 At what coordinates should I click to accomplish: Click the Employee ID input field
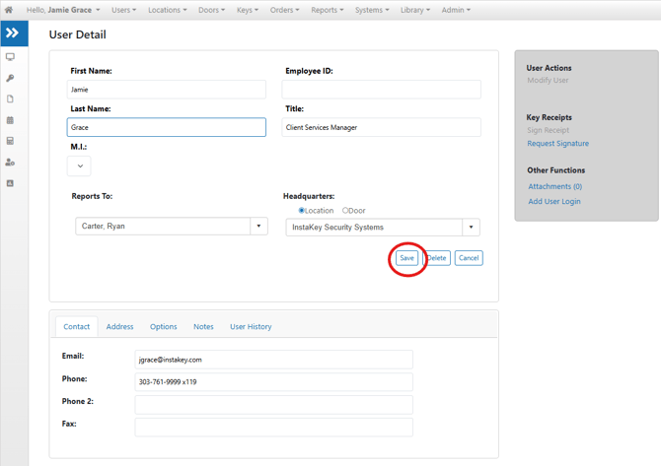click(381, 90)
